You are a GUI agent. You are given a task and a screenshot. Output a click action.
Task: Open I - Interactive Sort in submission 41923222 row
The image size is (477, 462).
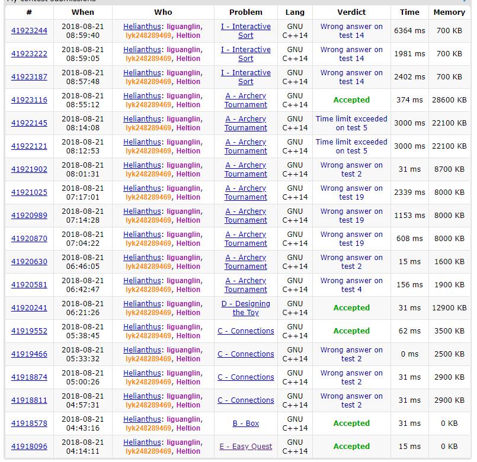tap(245, 54)
